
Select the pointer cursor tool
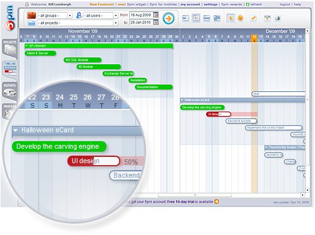coord(231,18)
